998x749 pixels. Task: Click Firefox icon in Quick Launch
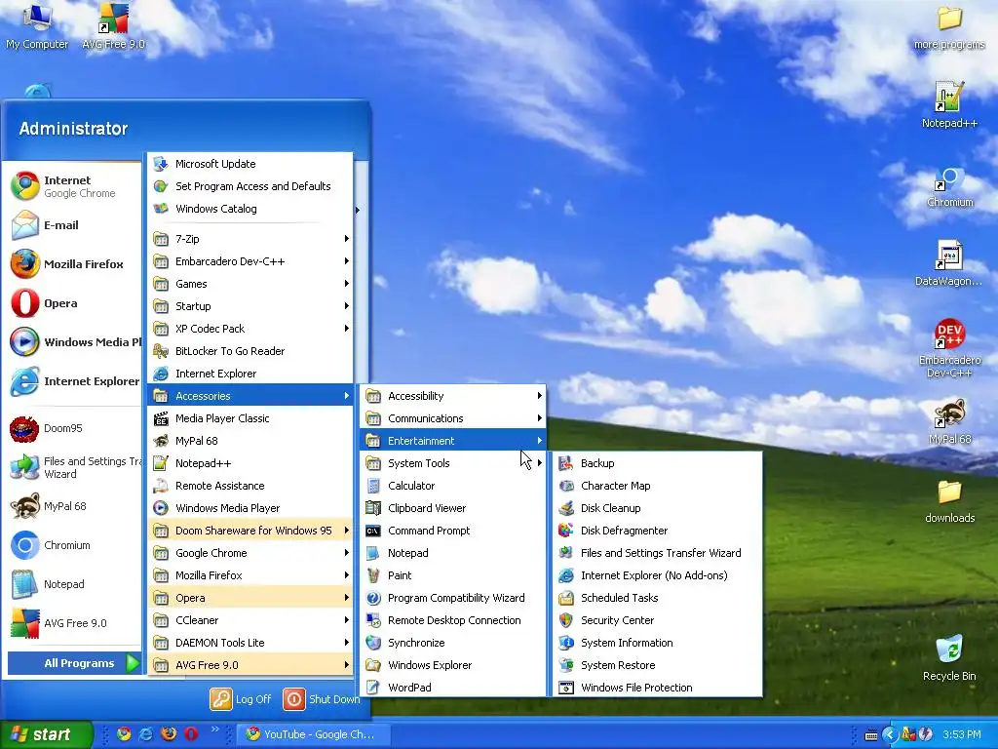click(170, 734)
